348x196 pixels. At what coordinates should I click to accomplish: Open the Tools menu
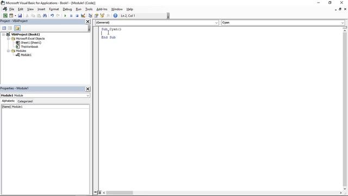89,9
